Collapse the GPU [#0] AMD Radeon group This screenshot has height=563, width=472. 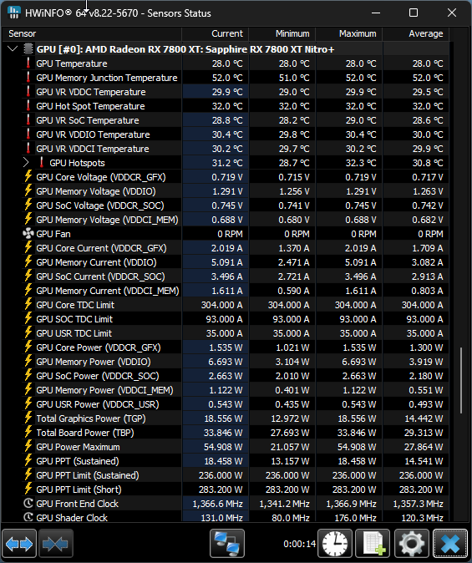tap(13, 48)
